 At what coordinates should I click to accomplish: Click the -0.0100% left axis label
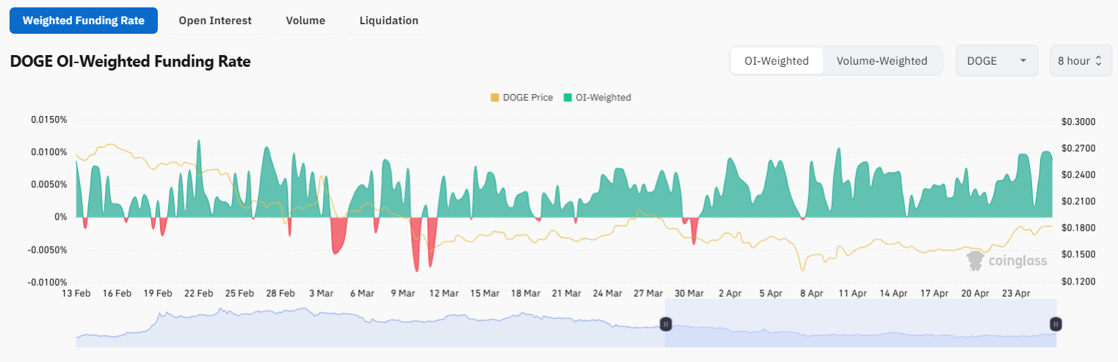48,282
